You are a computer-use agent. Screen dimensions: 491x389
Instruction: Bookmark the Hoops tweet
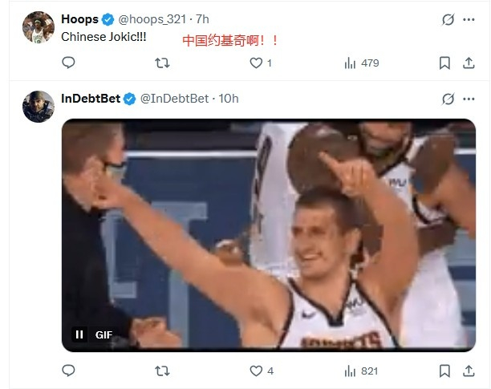[444, 63]
